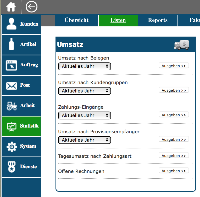Open Auftrag via the window cursor icon
200x197 pixels.
tap(11, 65)
